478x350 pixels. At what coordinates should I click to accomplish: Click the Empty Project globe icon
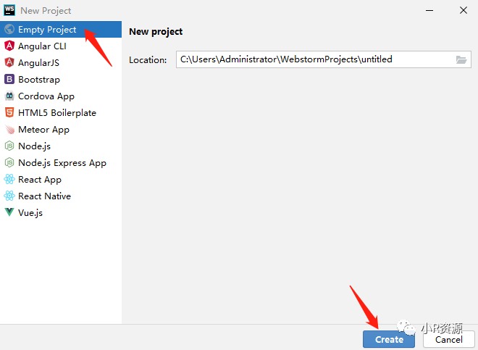point(9,30)
